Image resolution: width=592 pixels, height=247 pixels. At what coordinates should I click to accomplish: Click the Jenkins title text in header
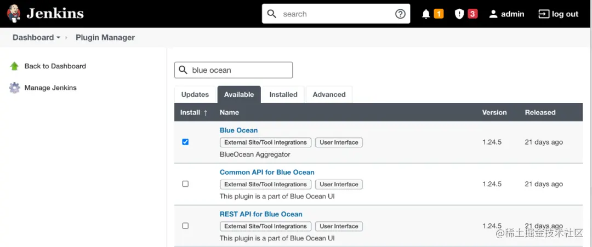55,14
